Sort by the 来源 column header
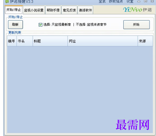 145,41
